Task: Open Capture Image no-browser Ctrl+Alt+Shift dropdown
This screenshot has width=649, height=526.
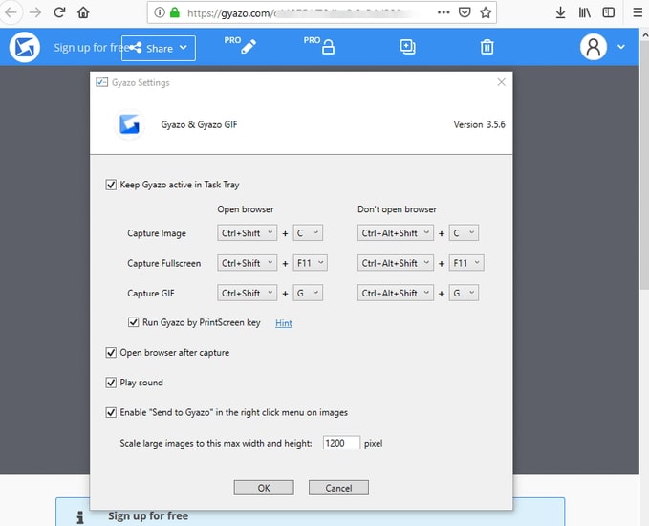Action: (396, 232)
